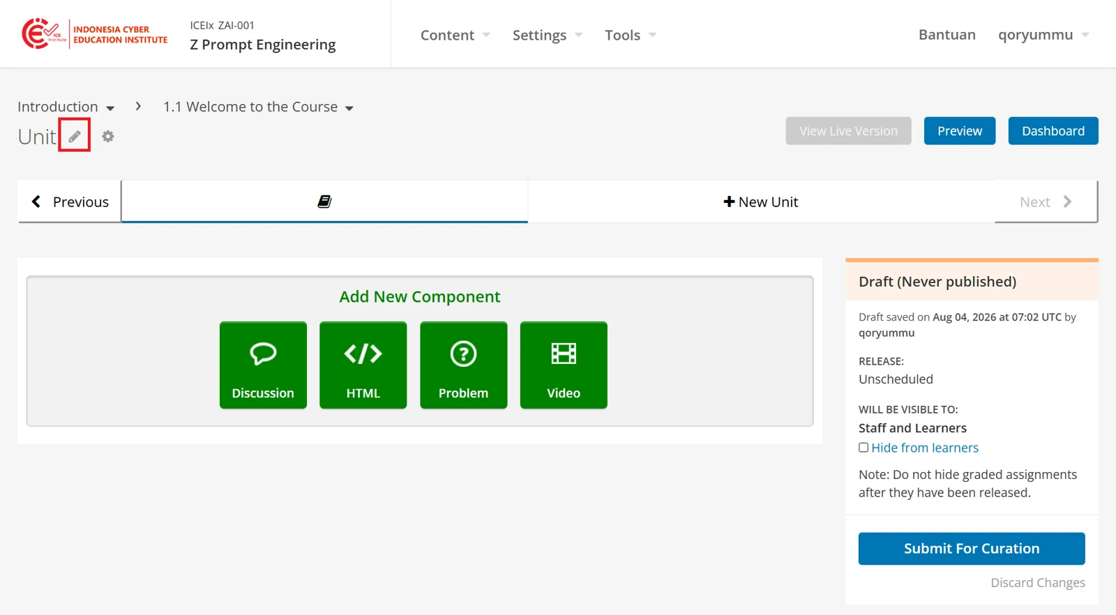
Task: Click the Staff and Learners visibility text
Action: (912, 428)
